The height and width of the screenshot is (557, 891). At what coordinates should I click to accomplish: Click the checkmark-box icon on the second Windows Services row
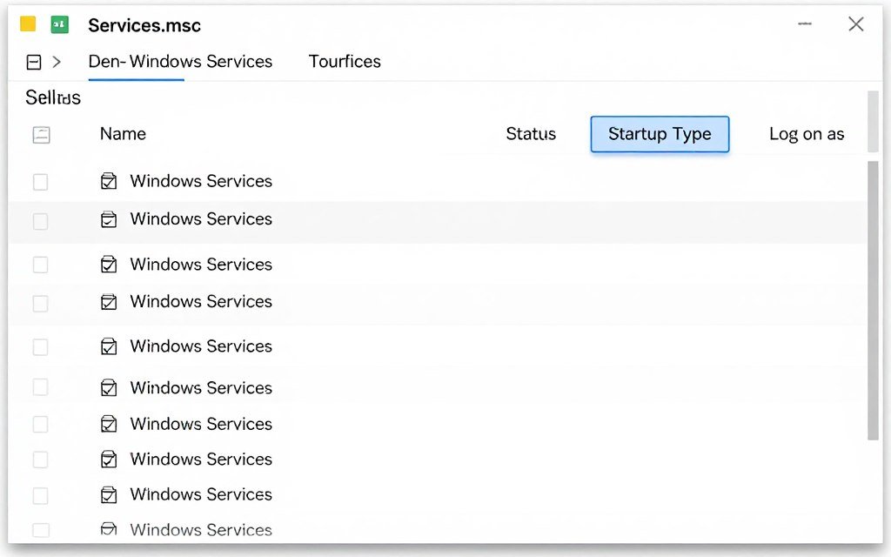point(109,219)
